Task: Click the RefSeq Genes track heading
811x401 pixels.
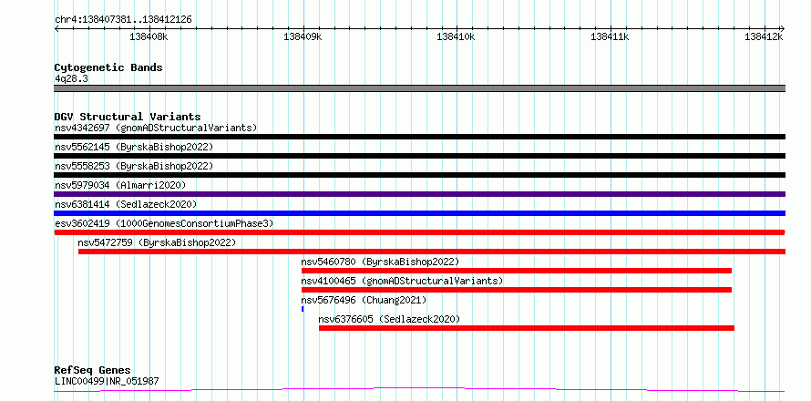Action: 93,371
